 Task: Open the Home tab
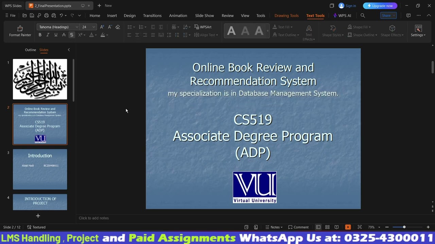pos(95,16)
